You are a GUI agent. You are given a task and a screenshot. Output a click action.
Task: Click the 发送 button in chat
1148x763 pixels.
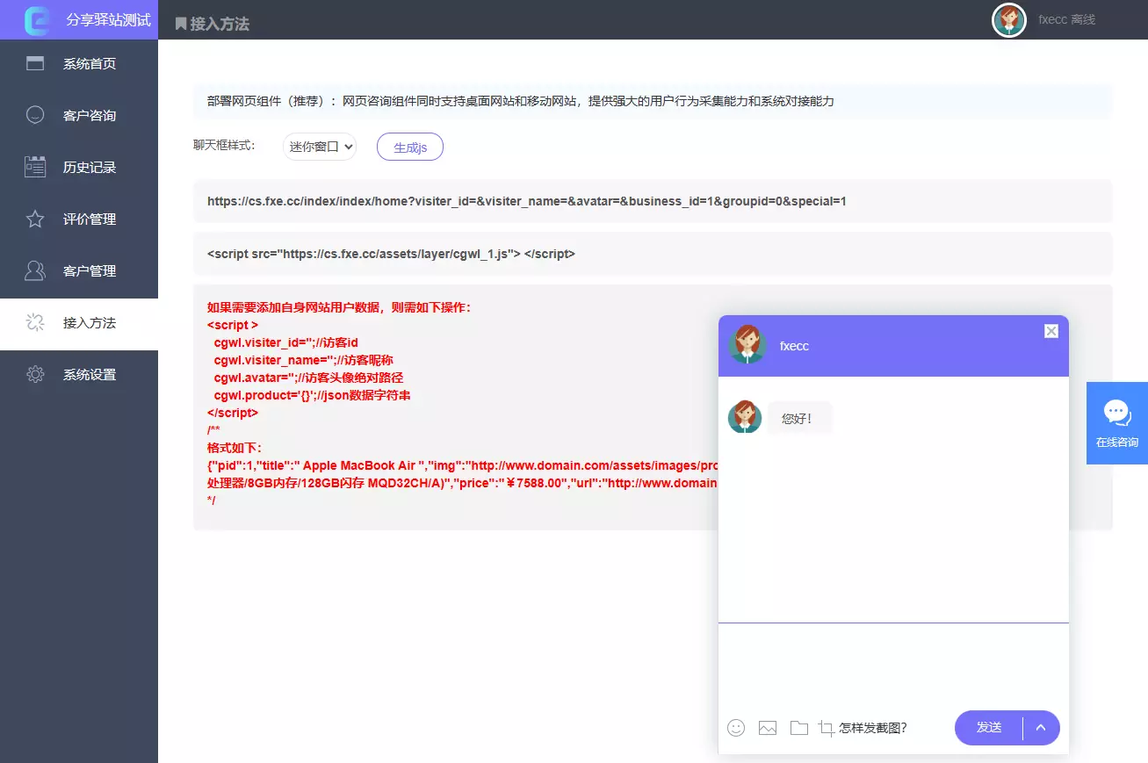[x=989, y=727]
